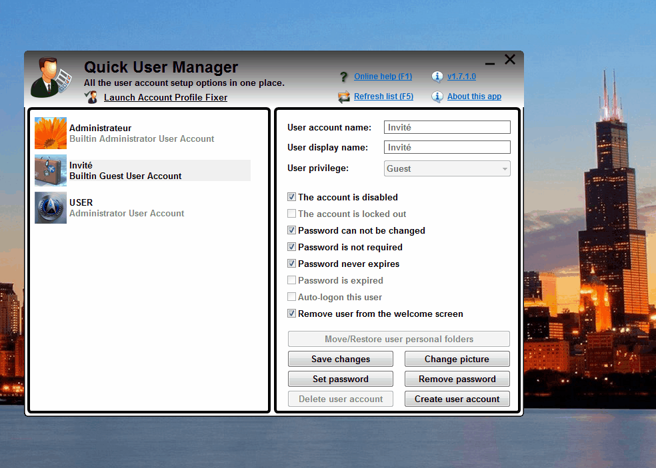The image size is (656, 468).
Task: Click Create user account
Action: point(457,399)
